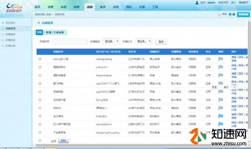Toggle blue recommend flag for admin|admin store
Screen dimensions: 251x149
click(221, 124)
